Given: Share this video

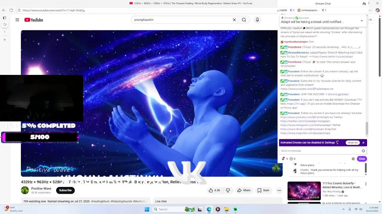Looking at the screenshot, I should 244,190.
